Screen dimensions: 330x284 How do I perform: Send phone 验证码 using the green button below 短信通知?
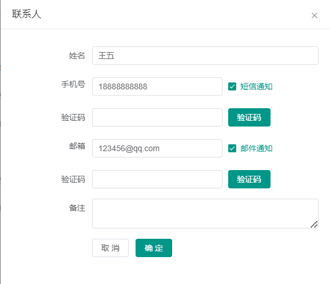249,117
